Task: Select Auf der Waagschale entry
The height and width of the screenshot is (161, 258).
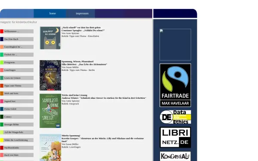Action: coord(17,132)
